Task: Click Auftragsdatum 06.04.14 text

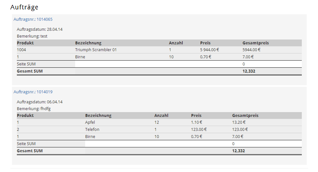Action: [40, 102]
